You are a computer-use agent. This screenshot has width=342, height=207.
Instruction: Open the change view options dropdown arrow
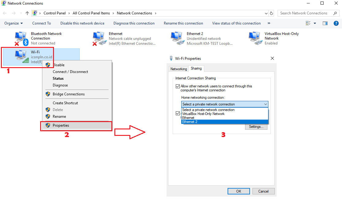pos(315,23)
